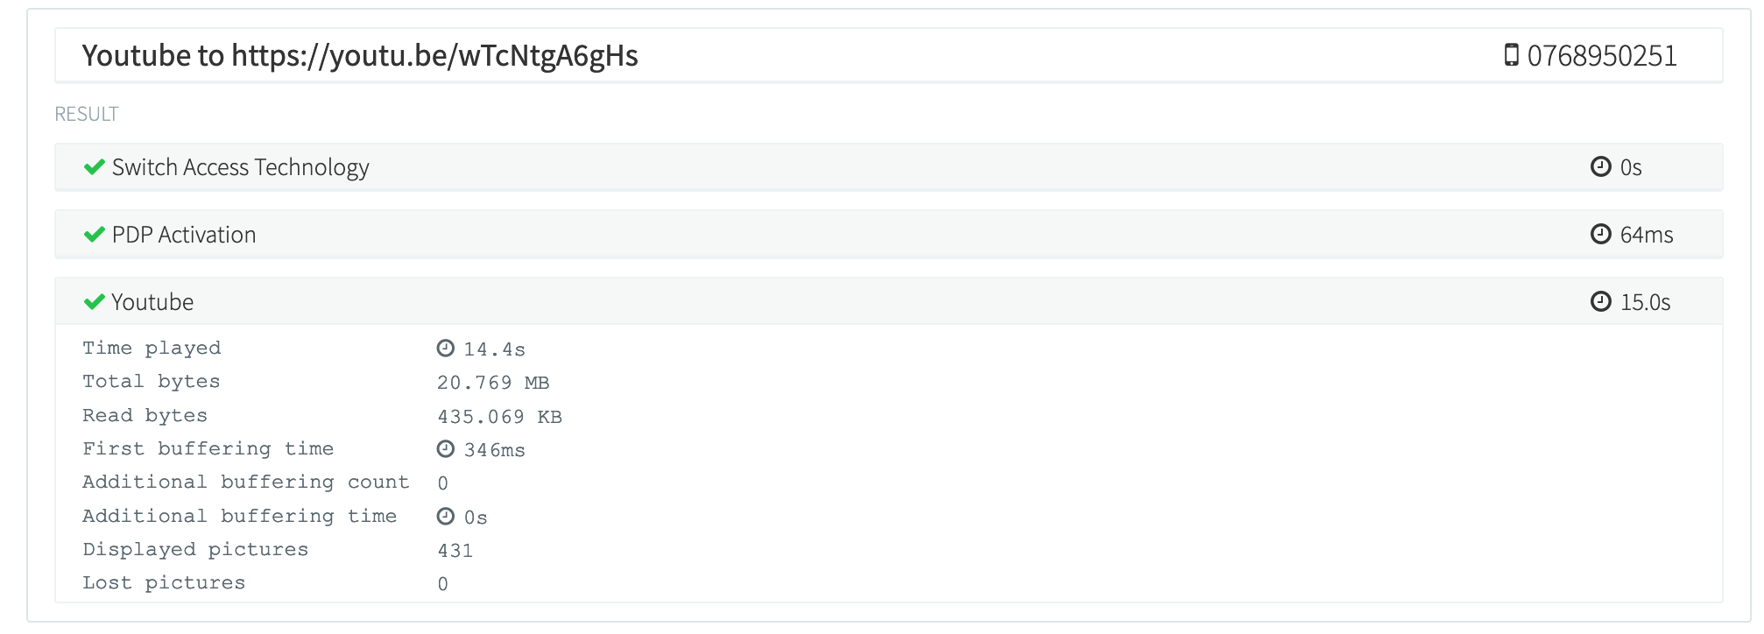The width and height of the screenshot is (1764, 634).
Task: Click the clock icon next to 346ms
Action: [x=446, y=449]
